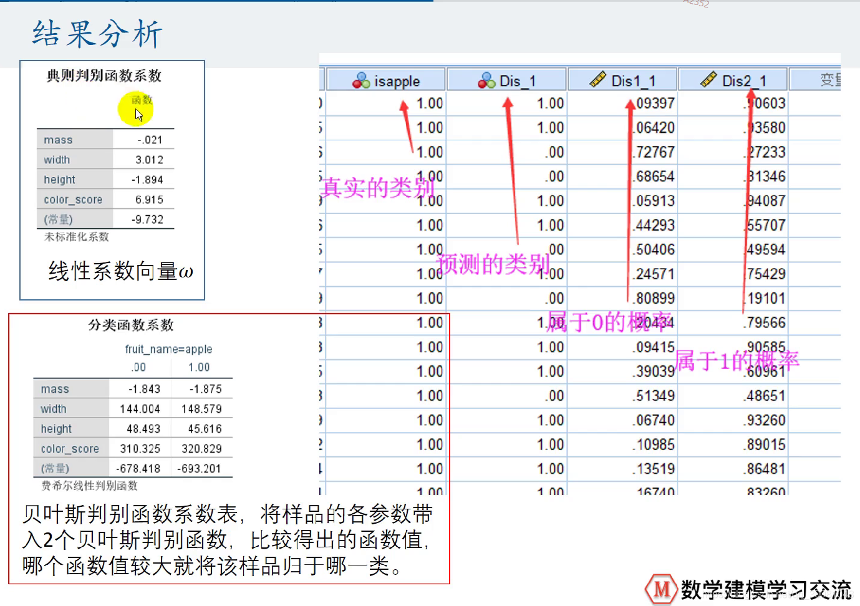
Task: Click the ruler scale icon beside Dis1_1
Action: 597,80
